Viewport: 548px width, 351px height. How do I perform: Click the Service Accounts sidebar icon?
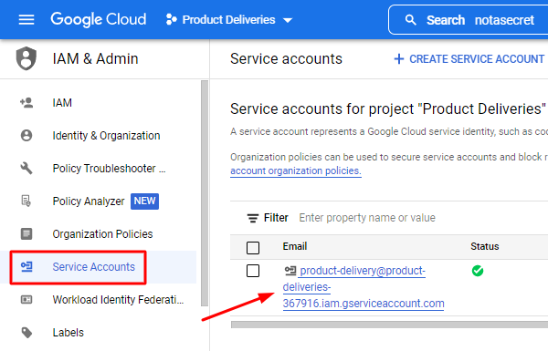coord(26,267)
